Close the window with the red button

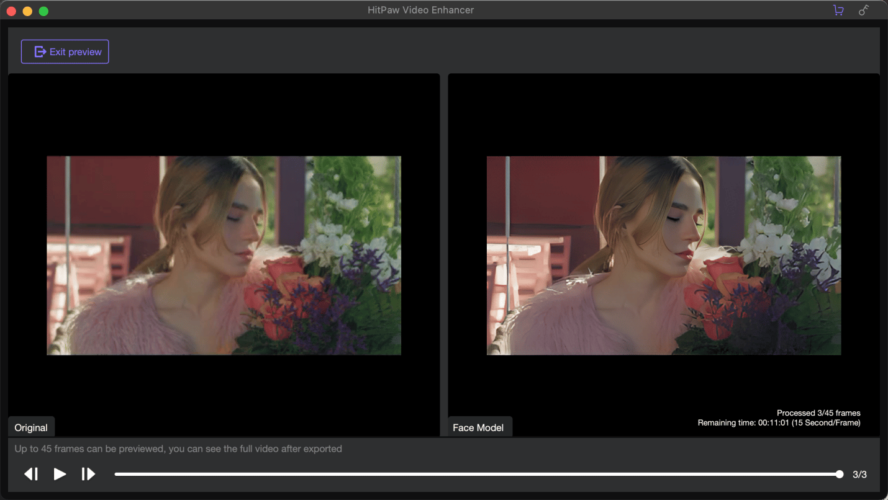[x=11, y=11]
